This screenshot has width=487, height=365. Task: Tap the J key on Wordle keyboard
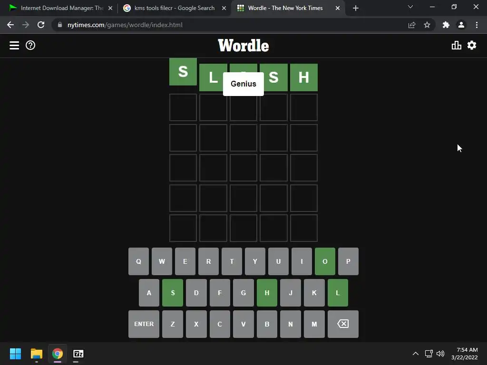pyautogui.click(x=291, y=293)
